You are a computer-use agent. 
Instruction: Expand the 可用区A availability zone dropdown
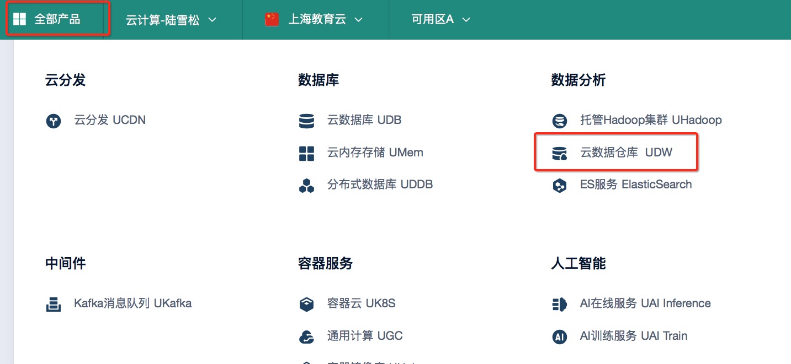click(x=440, y=20)
